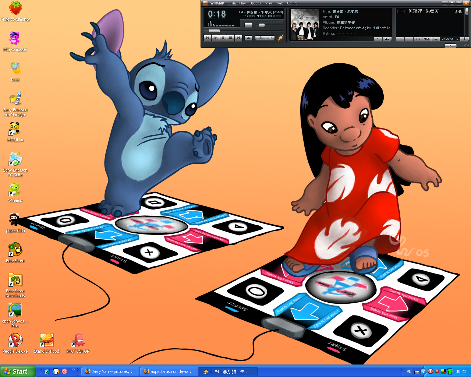Image resolution: width=471 pixels, height=377 pixels.
Task: Open Moje dokumenty desktop icon
Action: pyautogui.click(x=15, y=11)
